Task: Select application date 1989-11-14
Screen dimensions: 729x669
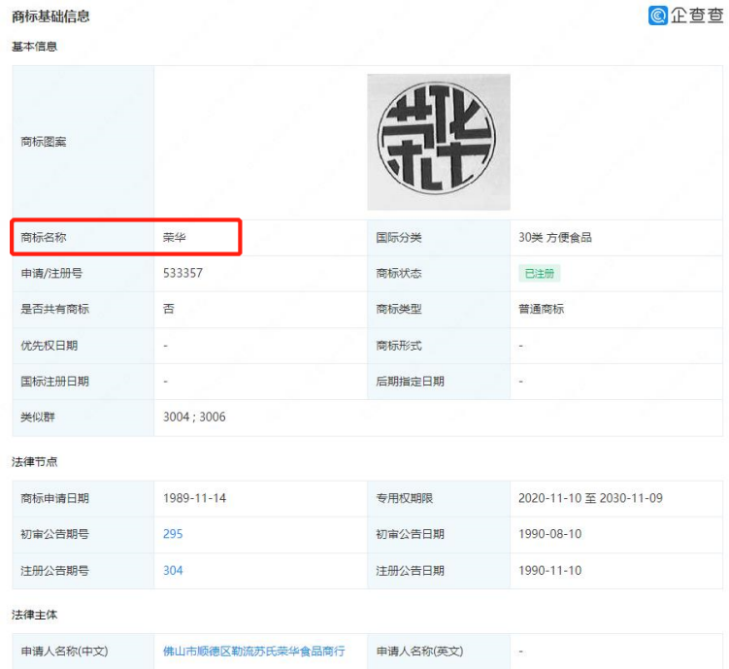Action: click(194, 498)
